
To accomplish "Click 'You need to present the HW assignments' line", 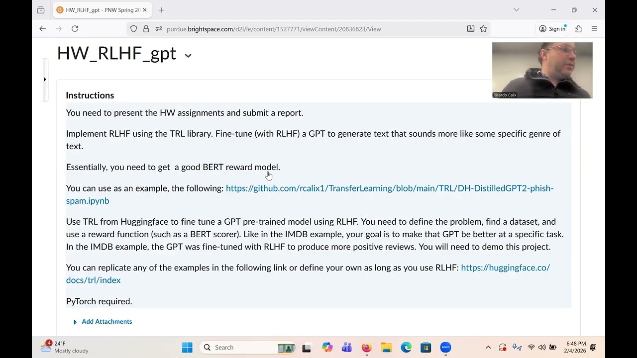I will coord(185,113).
